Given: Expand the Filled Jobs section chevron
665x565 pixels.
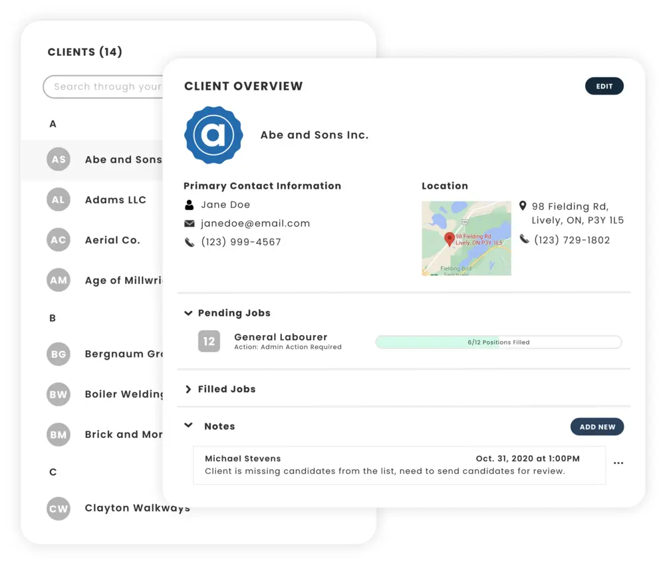Looking at the screenshot, I should pos(188,389).
